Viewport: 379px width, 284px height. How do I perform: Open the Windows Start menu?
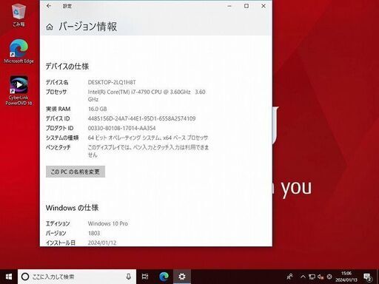pyautogui.click(x=9, y=277)
